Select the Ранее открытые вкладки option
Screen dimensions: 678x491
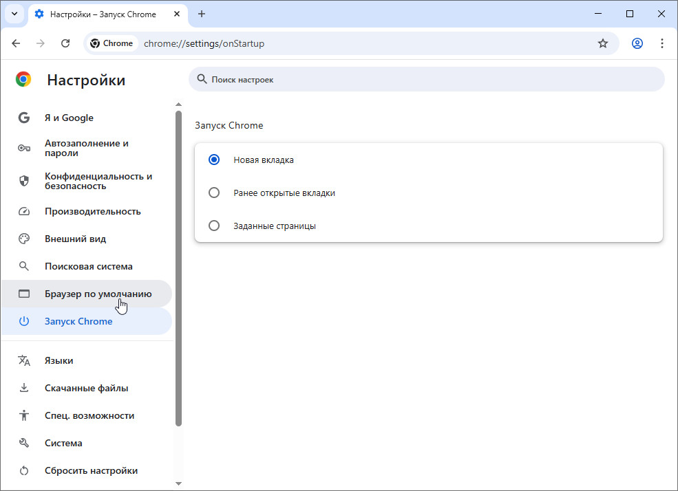click(x=214, y=193)
